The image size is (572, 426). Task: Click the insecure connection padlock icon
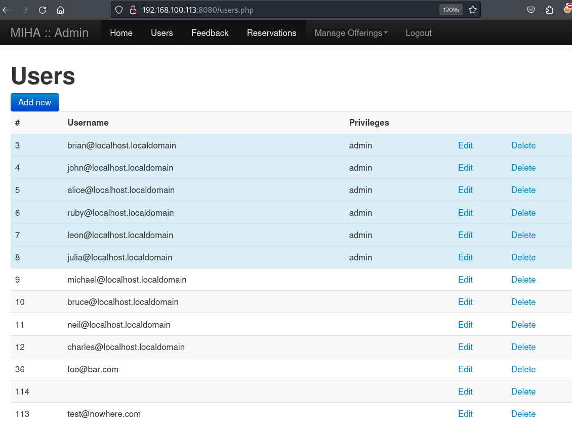(133, 10)
